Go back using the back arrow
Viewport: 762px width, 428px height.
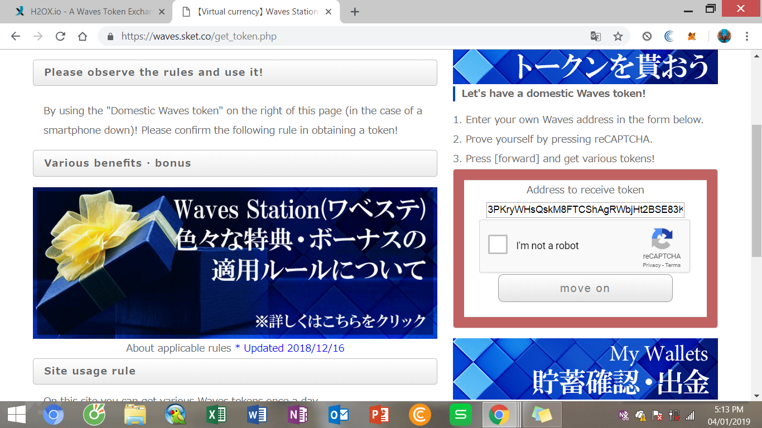click(x=15, y=35)
